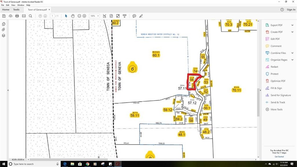Click the fit width scrolling icon

[x=104, y=16]
